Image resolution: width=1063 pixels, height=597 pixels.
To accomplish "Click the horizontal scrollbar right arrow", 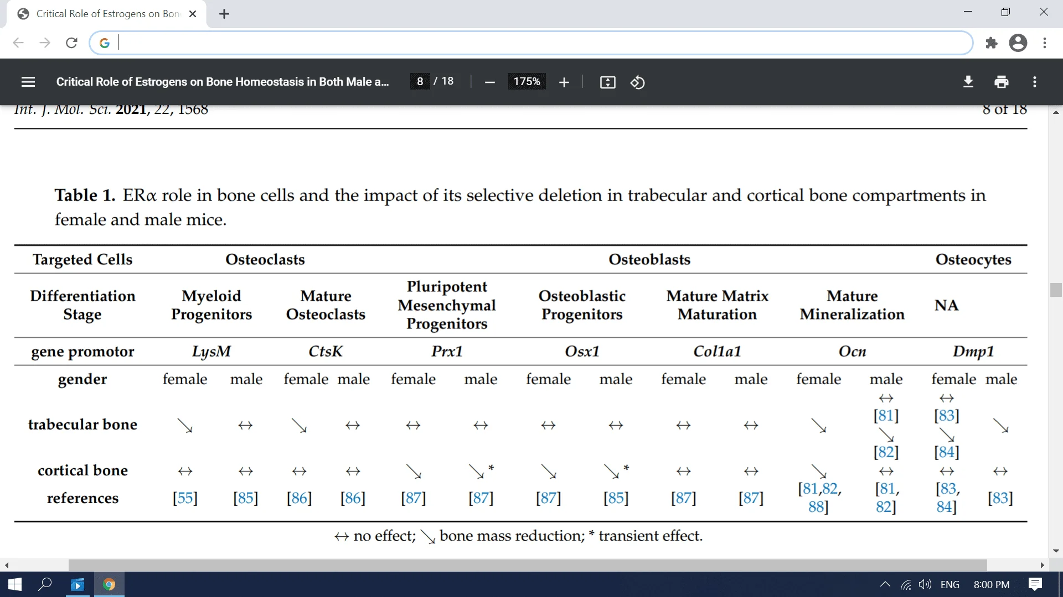I will (x=1042, y=565).
